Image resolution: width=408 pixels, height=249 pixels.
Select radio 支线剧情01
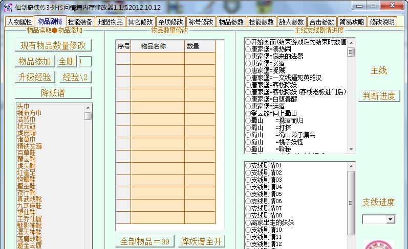point(248,165)
